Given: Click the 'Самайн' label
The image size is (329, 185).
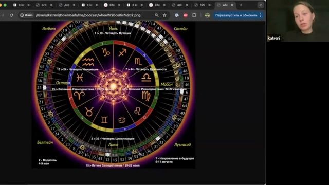Looking at the screenshot, I should 180,29.
